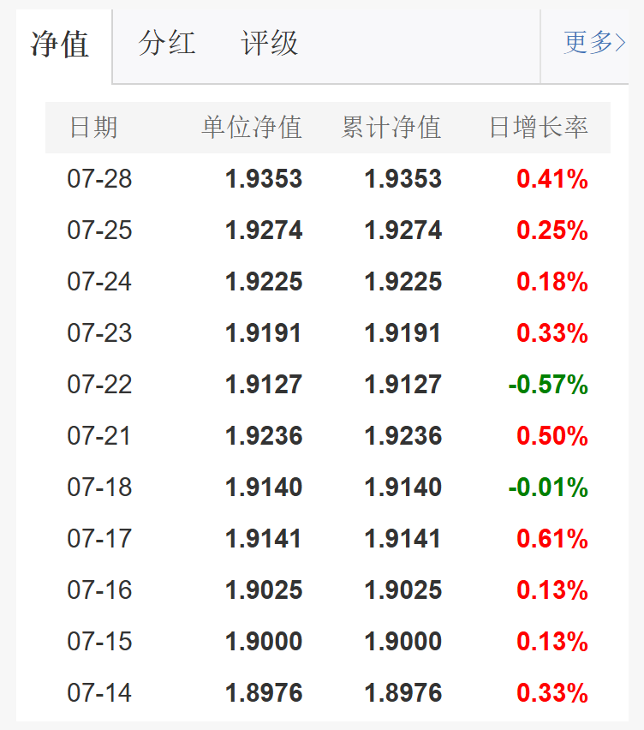Click the date 07-22
The width and height of the screenshot is (644, 730).
99,384
